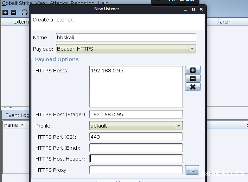Click the disconnect minus icon in main toolbar
The width and height of the screenshot is (248, 182).
click(x=13, y=12)
